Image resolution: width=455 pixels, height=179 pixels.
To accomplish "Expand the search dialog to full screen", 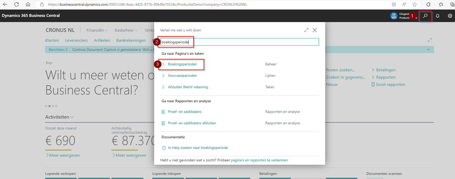I will [x=306, y=30].
